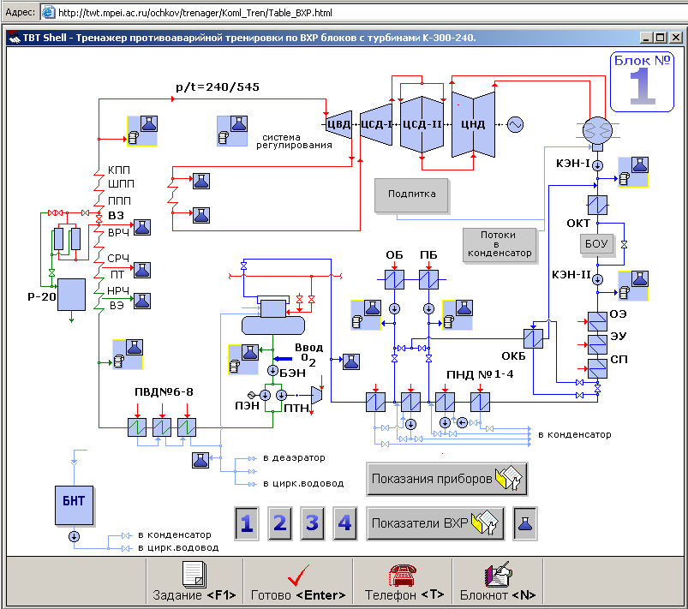
Task: Open the flask sampler beside НРЧ and ВЭ
Action: [142, 301]
